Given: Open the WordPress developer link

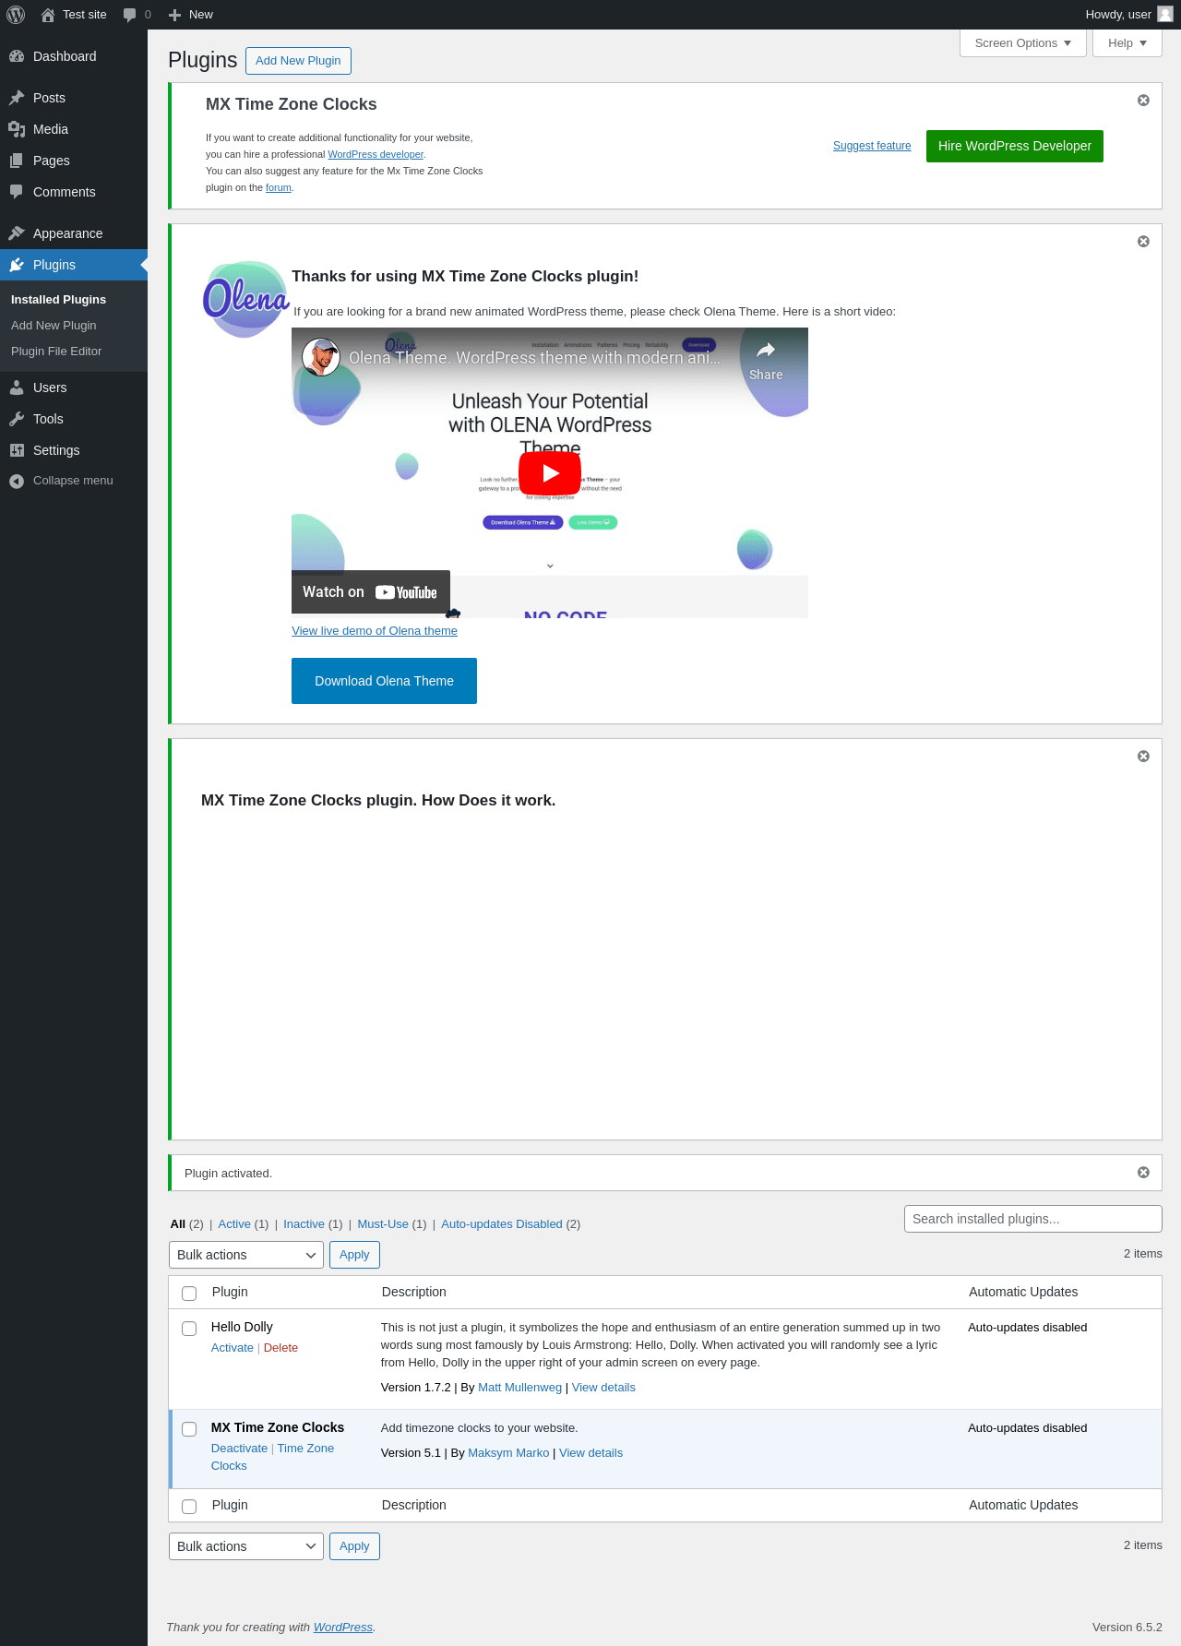Looking at the screenshot, I should coord(376,154).
